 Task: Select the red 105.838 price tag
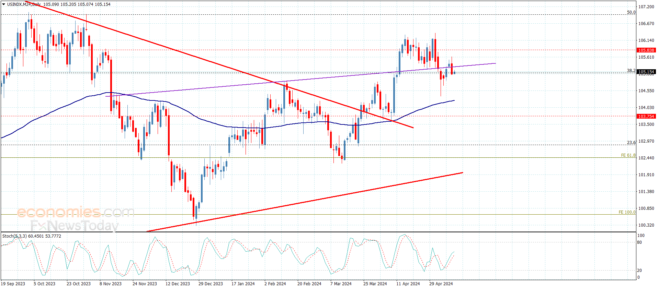tap(646, 50)
